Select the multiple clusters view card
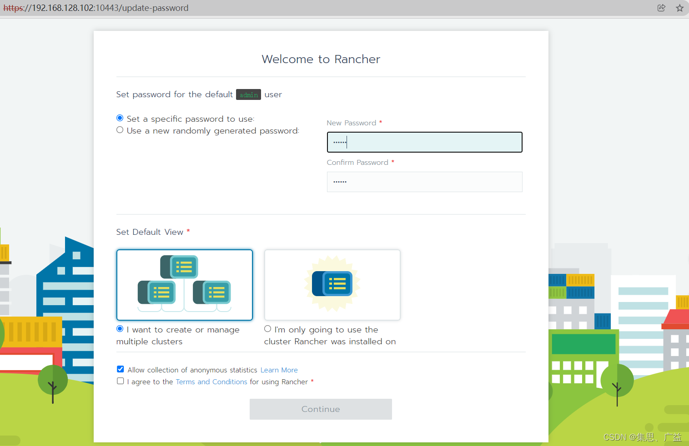Viewport: 689px width, 446px height. pos(185,285)
